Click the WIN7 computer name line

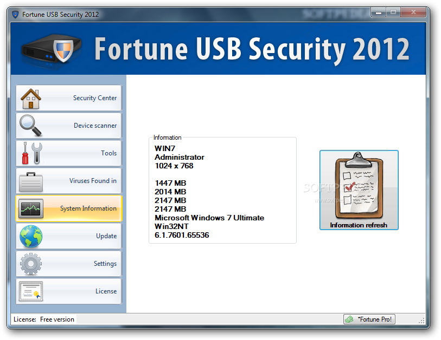coord(165,148)
